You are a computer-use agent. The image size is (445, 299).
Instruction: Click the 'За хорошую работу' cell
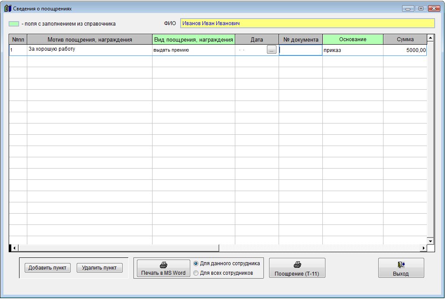click(x=90, y=50)
